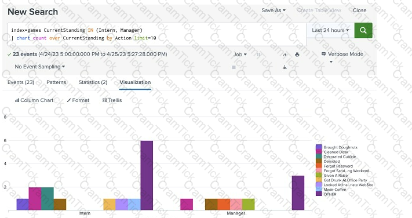Click the Close link
This screenshot has height=218, width=412.
(359, 10)
